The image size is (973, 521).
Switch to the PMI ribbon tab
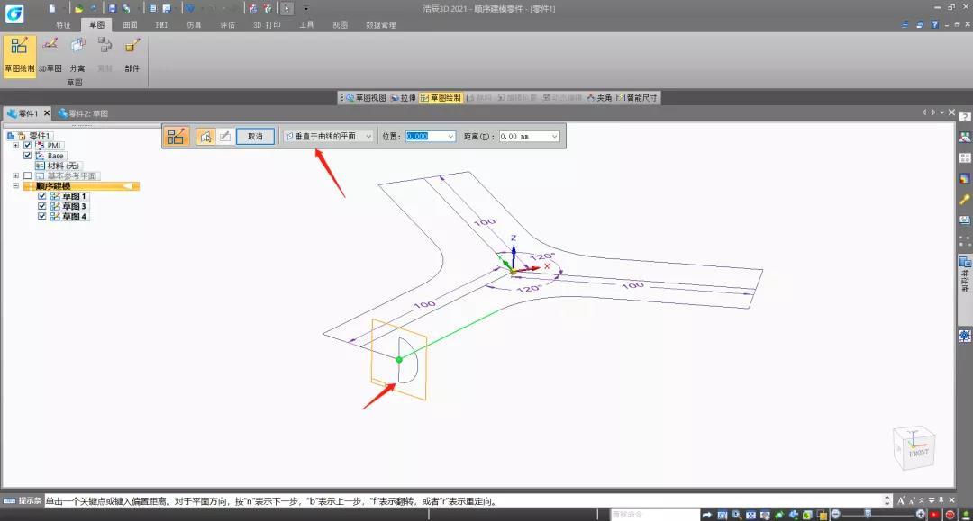162,25
